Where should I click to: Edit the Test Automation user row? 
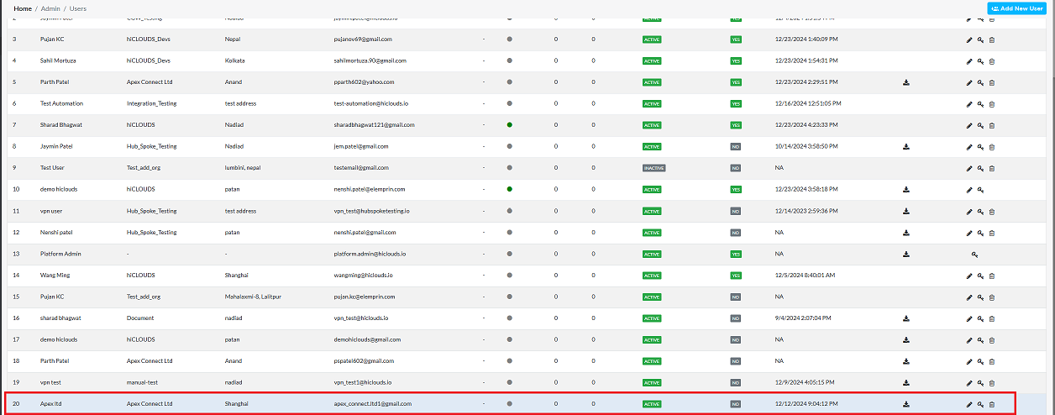(x=968, y=104)
